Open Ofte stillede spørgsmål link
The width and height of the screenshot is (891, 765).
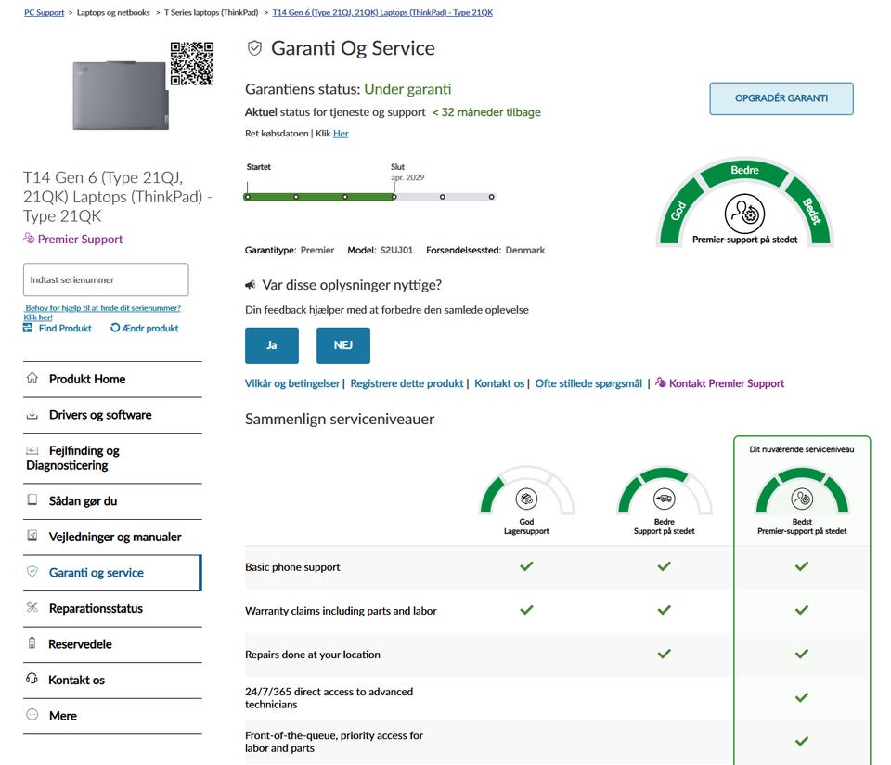click(588, 383)
